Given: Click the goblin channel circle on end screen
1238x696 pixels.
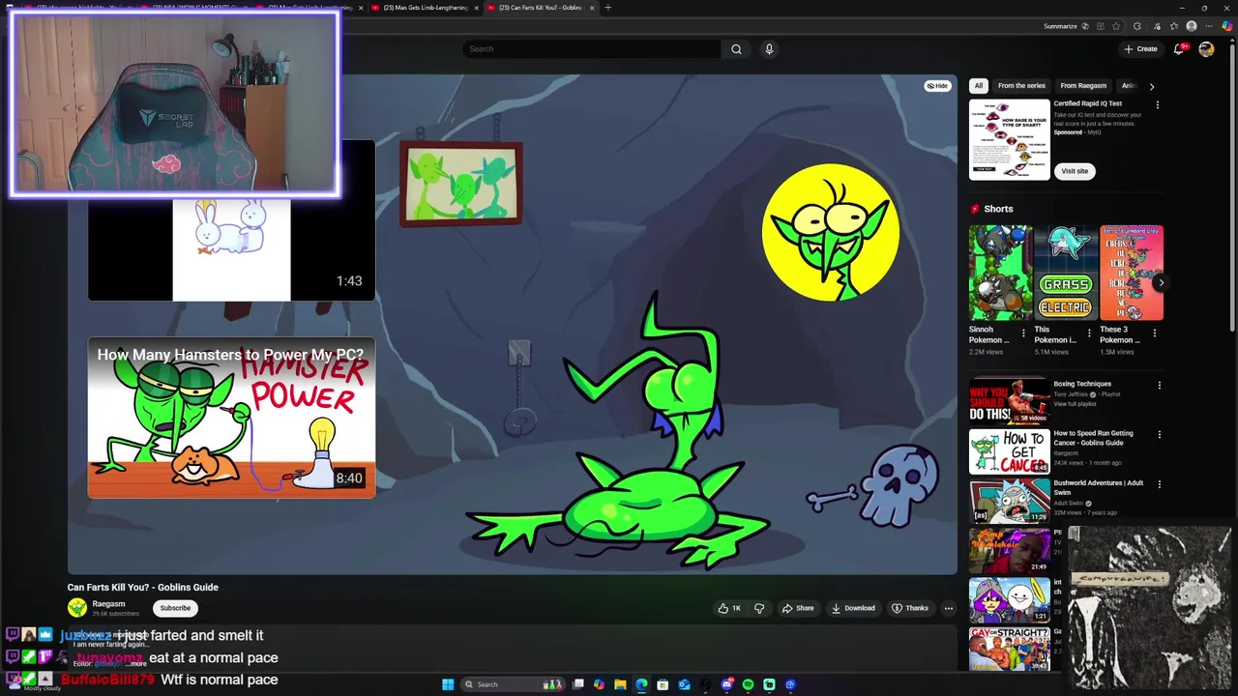Looking at the screenshot, I should (x=831, y=232).
